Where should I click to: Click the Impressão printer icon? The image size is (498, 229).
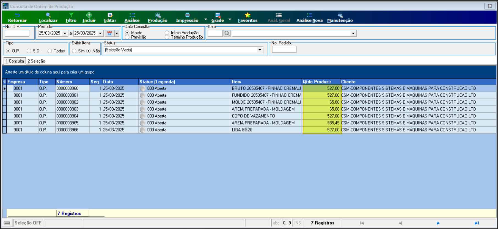[x=187, y=15]
